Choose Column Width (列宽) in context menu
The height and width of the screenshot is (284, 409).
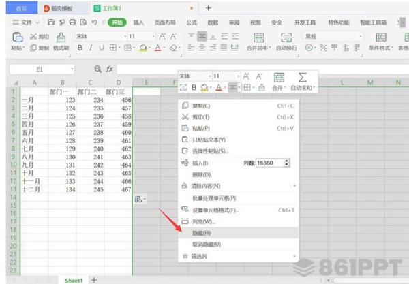tap(239, 222)
